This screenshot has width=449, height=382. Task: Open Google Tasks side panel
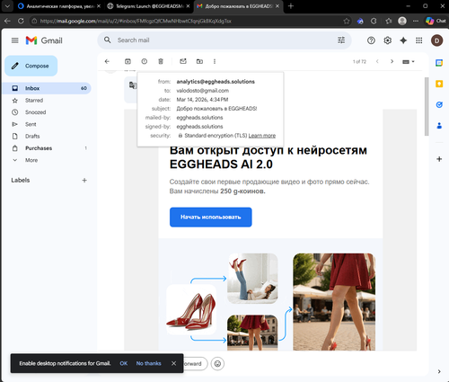[439, 105]
